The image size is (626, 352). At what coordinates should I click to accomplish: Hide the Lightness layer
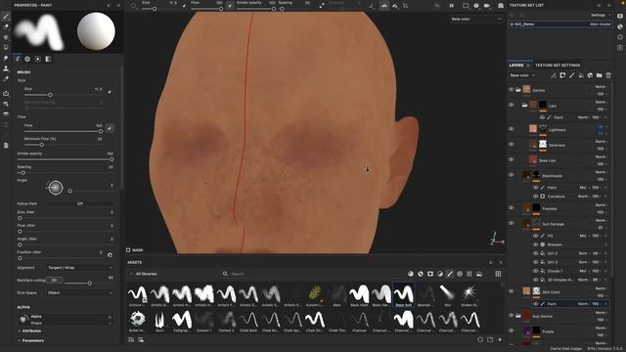511,129
